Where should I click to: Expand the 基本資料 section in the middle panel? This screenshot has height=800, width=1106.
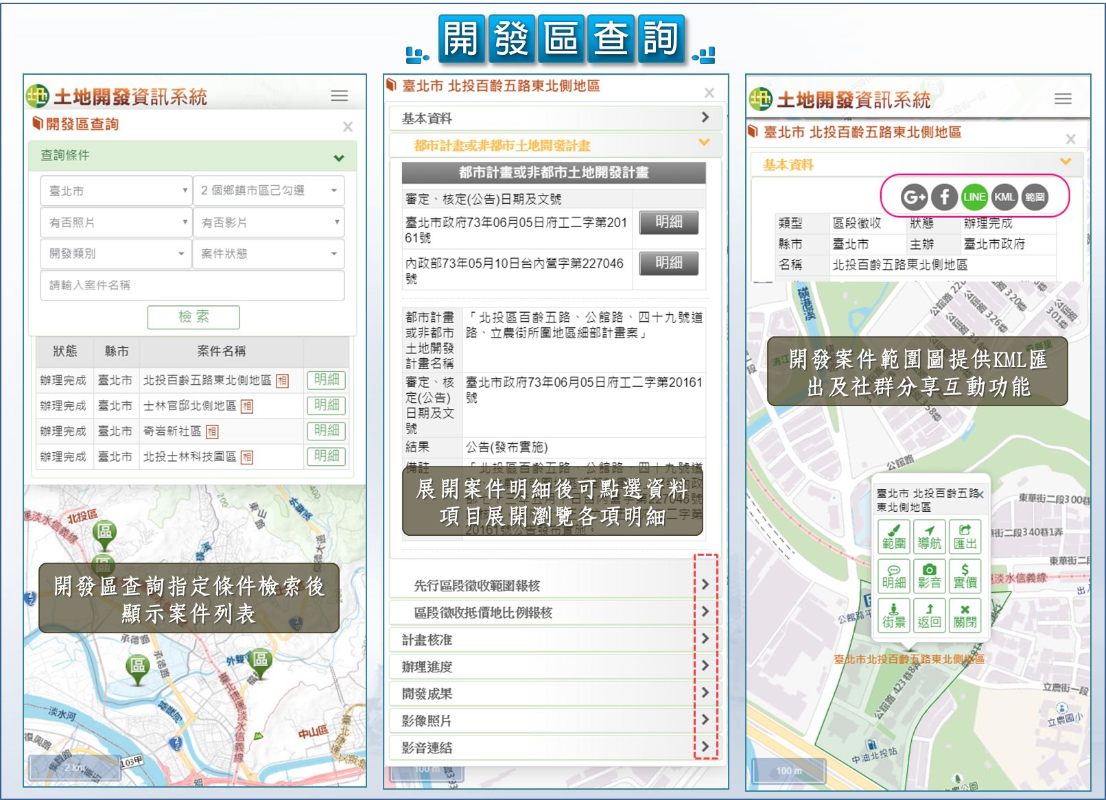point(556,118)
